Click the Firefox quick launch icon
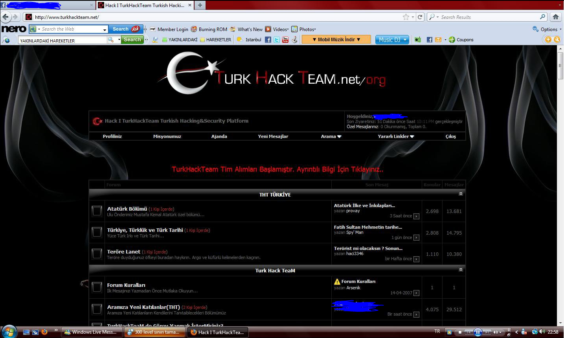Screen dimensions: 564x338 (44, 332)
